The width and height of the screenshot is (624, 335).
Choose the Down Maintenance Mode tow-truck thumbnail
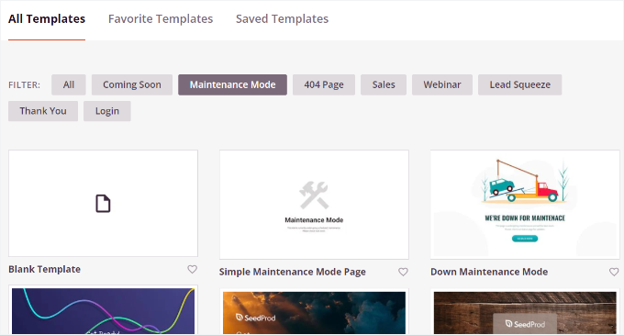[525, 205]
